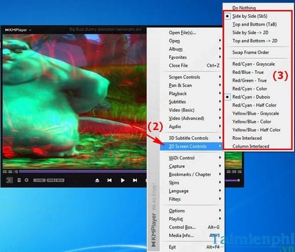Click the eject/open file icon

pyautogui.click(x=97, y=180)
